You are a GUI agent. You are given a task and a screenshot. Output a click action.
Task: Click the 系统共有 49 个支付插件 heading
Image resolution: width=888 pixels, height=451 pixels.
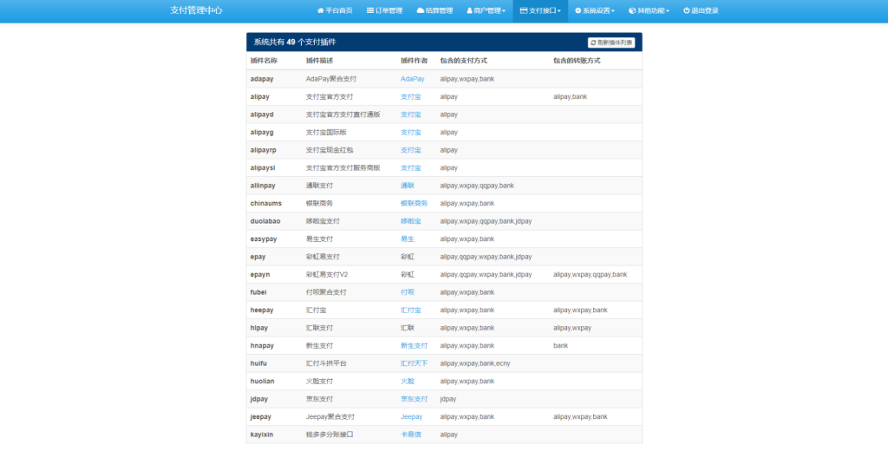[x=295, y=42]
